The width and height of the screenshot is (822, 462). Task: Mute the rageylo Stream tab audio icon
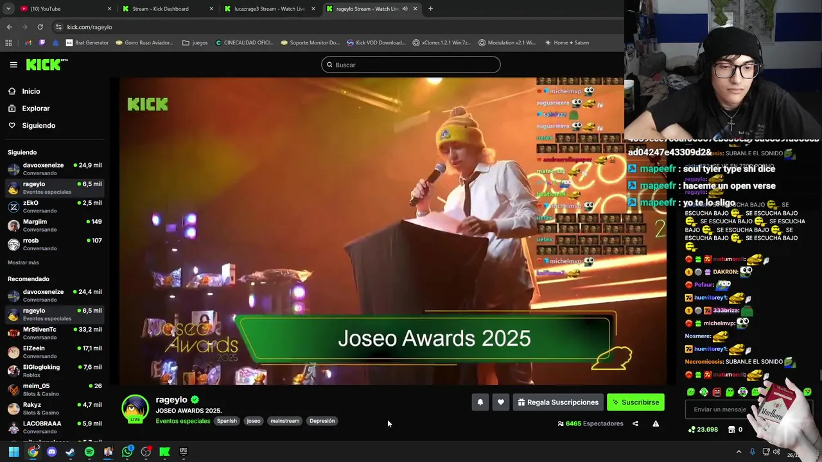point(405,9)
